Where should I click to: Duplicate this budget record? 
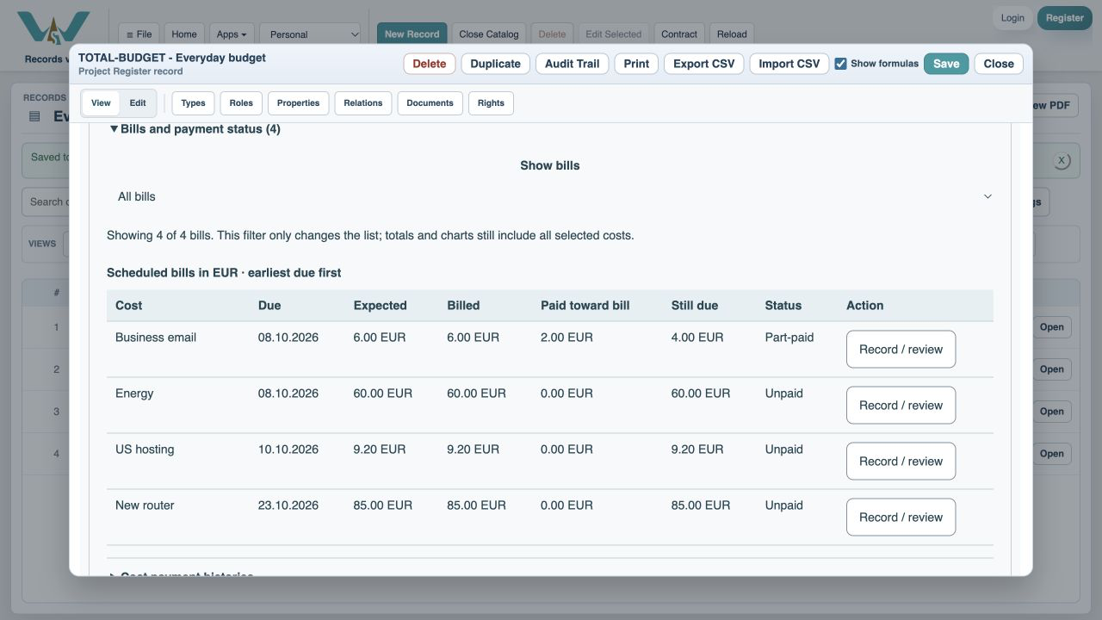pyautogui.click(x=495, y=64)
